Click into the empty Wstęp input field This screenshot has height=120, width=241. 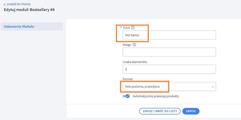(169, 52)
